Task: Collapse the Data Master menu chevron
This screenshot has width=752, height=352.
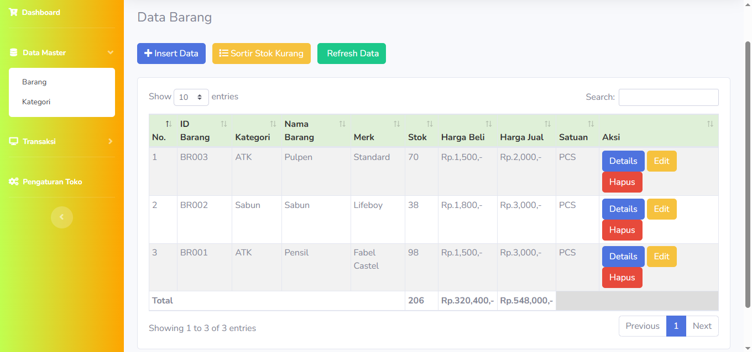Action: pyautogui.click(x=110, y=52)
